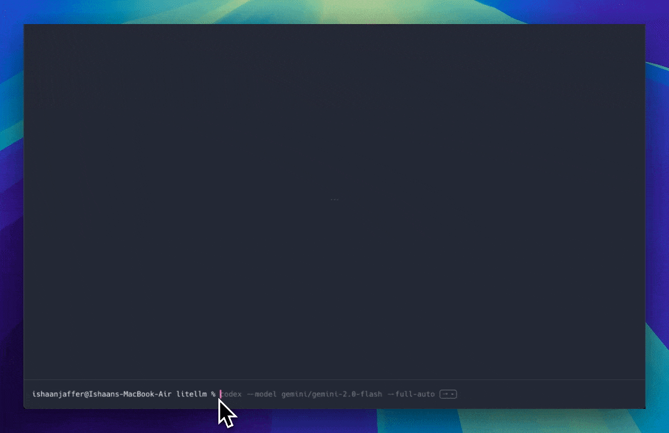Screen dimensions: 669x433
Task: Click desktop wallpaper above the terminal window
Action: click(x=334, y=11)
